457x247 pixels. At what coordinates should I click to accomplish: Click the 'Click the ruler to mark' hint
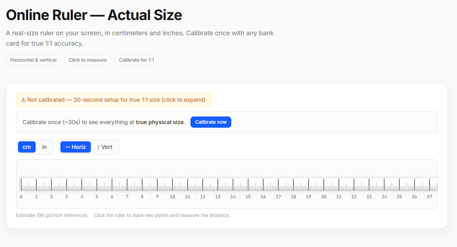coord(162,215)
